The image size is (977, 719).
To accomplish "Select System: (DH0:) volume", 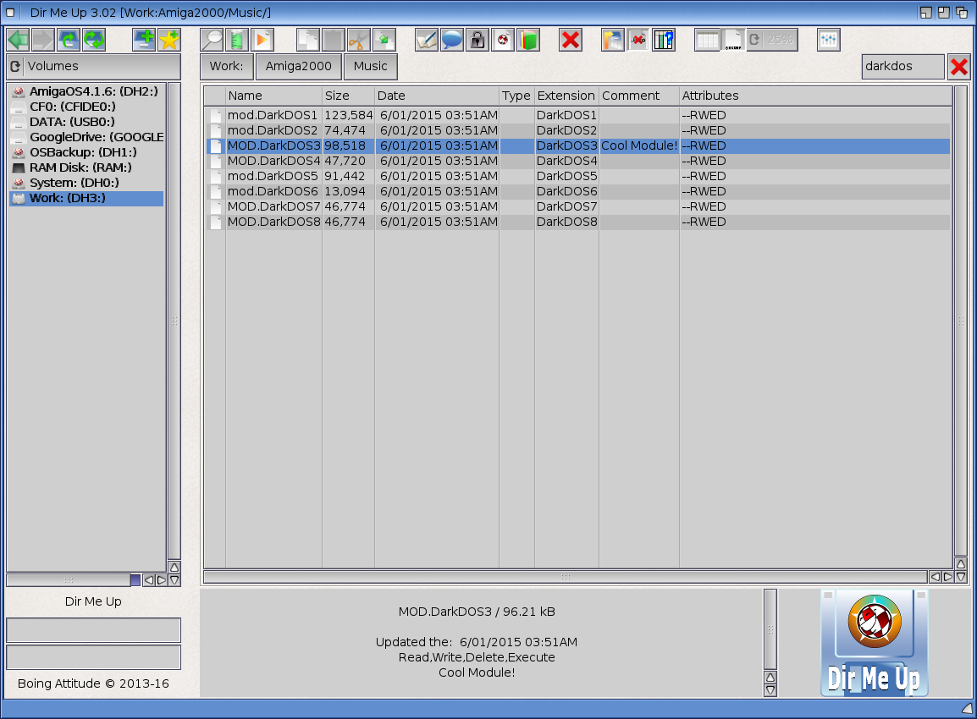I will coord(86,183).
